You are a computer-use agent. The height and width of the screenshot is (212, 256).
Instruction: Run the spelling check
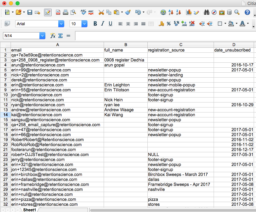click(83, 12)
